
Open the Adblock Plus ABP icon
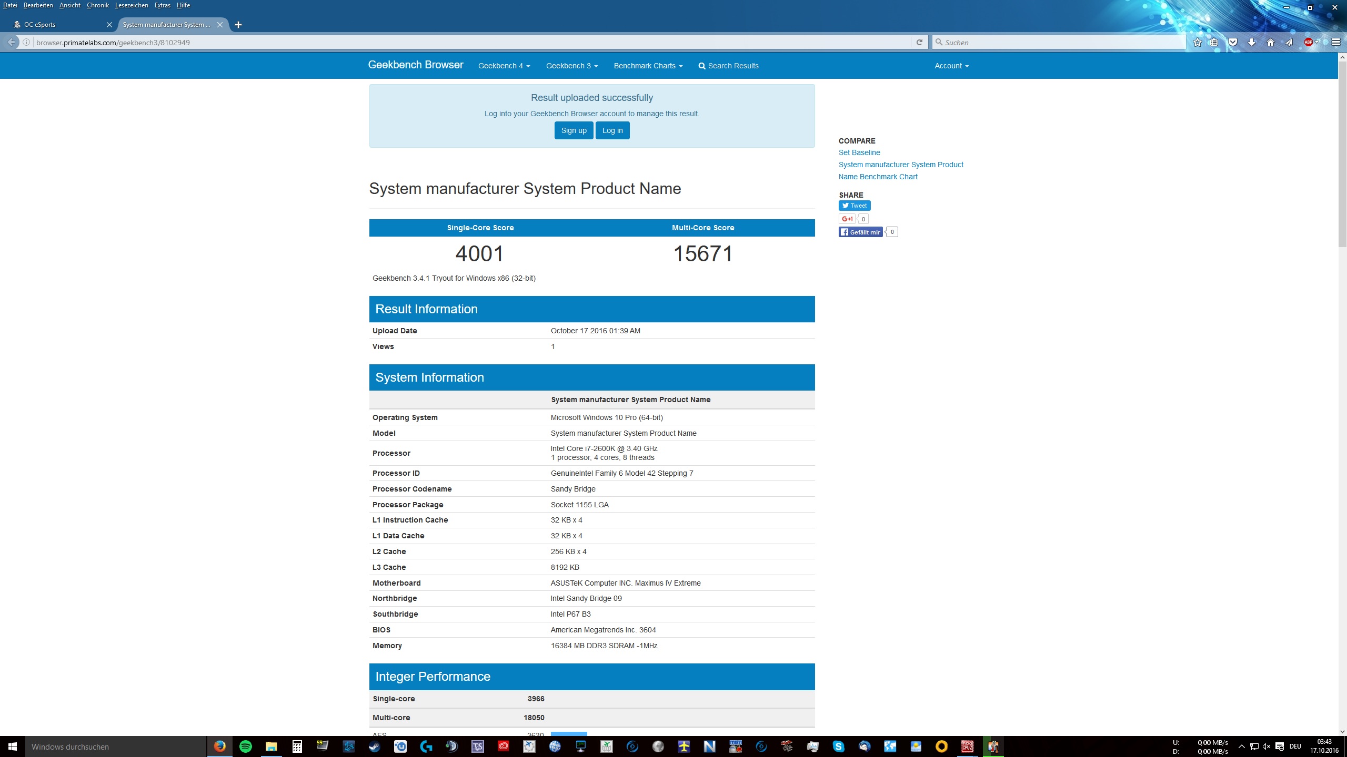tap(1308, 43)
